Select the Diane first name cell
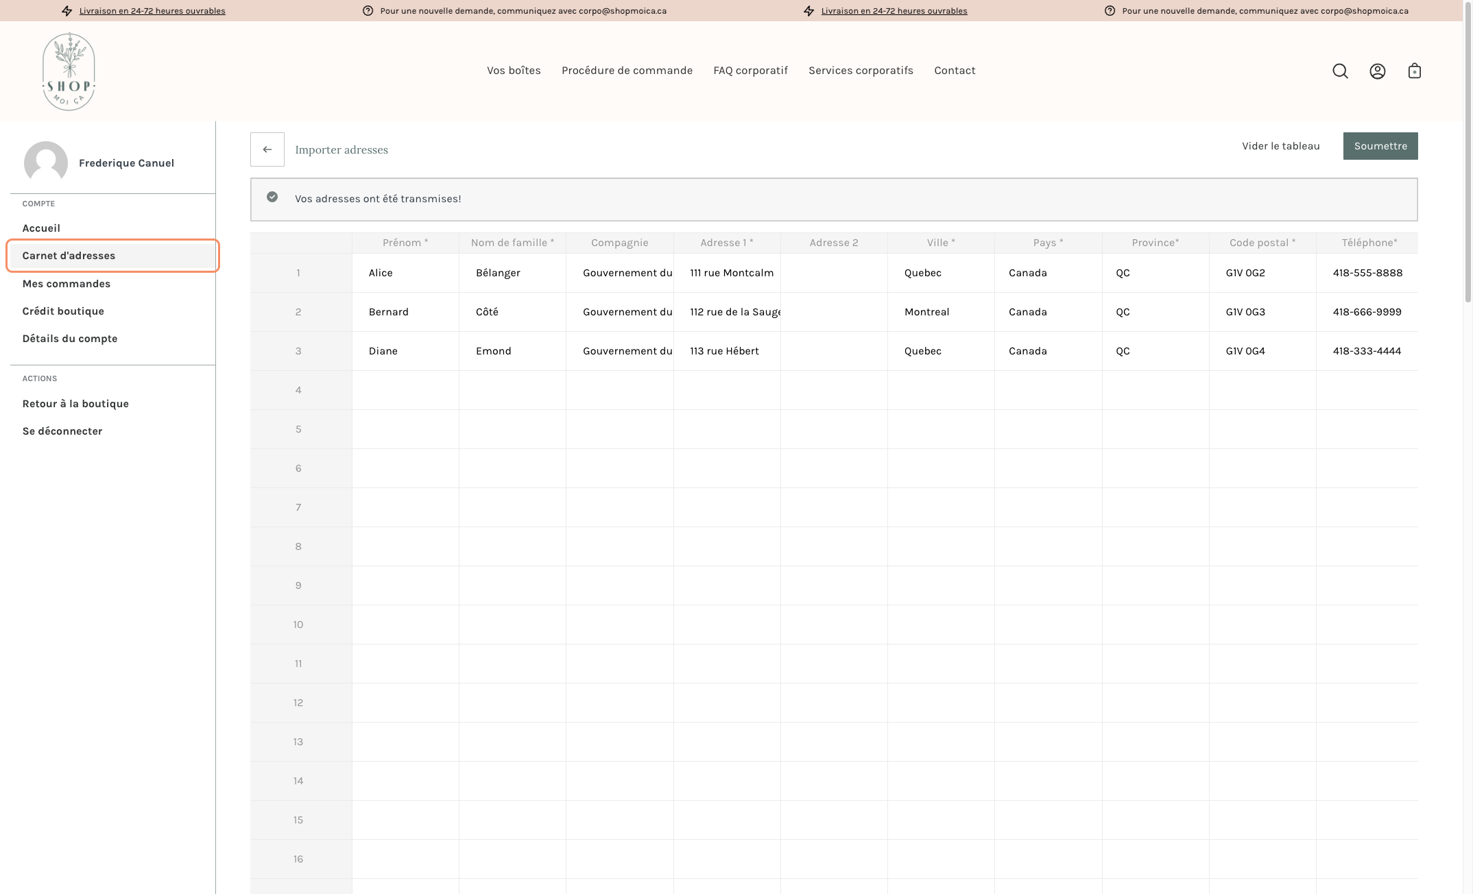1473x894 pixels. pyautogui.click(x=405, y=351)
